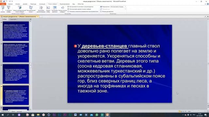Switch to the Переходы ribbon tab
This screenshot has height=117, width=209.
coord(33,4)
